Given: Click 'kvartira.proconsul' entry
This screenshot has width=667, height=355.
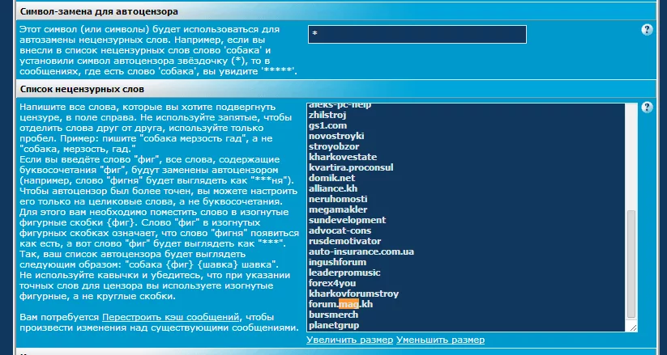Looking at the screenshot, I should pyautogui.click(x=351, y=167).
